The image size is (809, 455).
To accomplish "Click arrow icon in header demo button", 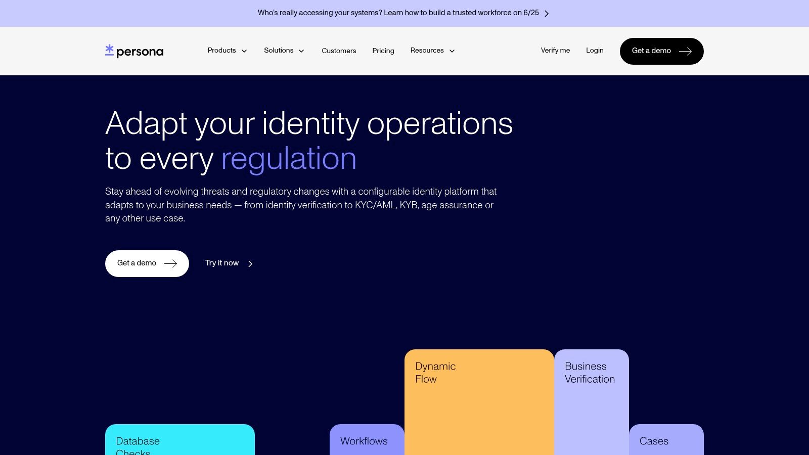I will click(x=685, y=51).
